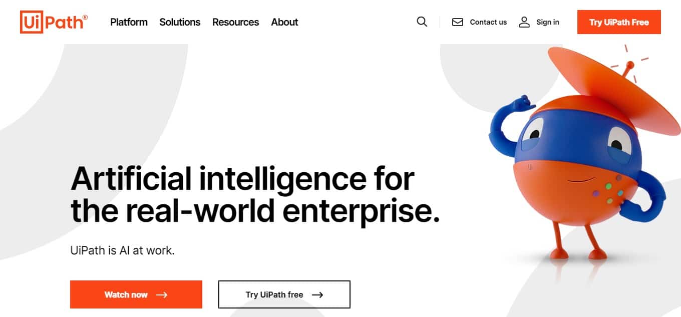Open the Solutions menu
Viewport: 681px width, 317px height.
coord(179,22)
